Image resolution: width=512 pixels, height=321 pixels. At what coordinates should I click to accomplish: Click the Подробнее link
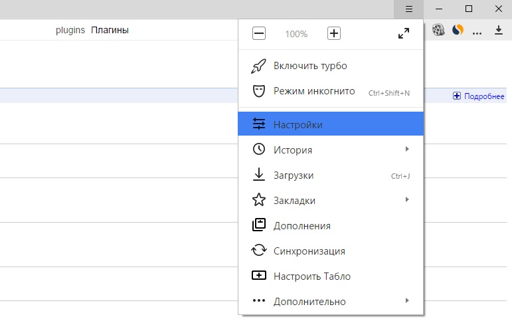484,96
